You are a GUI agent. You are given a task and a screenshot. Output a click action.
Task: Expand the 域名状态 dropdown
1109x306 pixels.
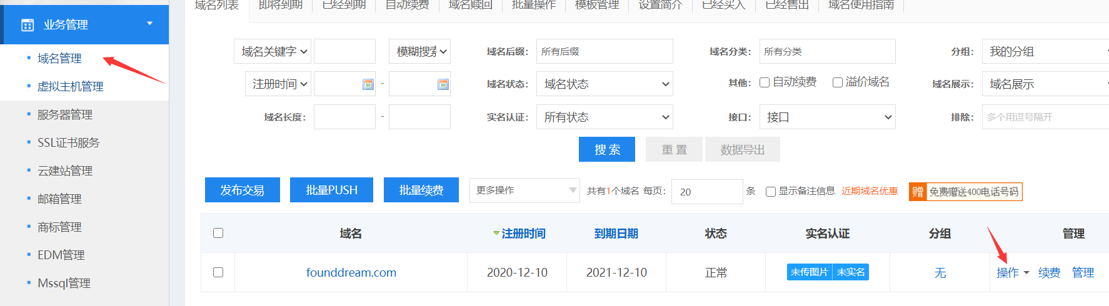coord(605,84)
